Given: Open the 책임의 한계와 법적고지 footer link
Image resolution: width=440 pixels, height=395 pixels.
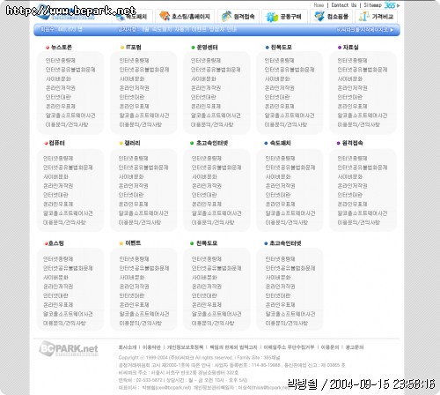Looking at the screenshot, I should (233, 347).
